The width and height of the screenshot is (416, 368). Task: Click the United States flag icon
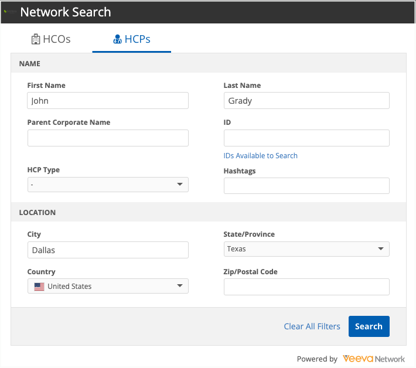(x=39, y=287)
